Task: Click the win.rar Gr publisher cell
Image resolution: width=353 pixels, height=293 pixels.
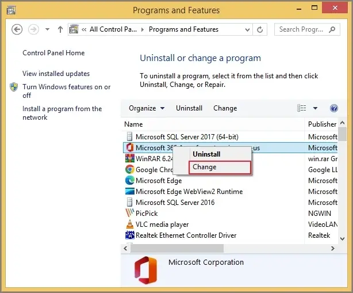Action: click(x=323, y=159)
